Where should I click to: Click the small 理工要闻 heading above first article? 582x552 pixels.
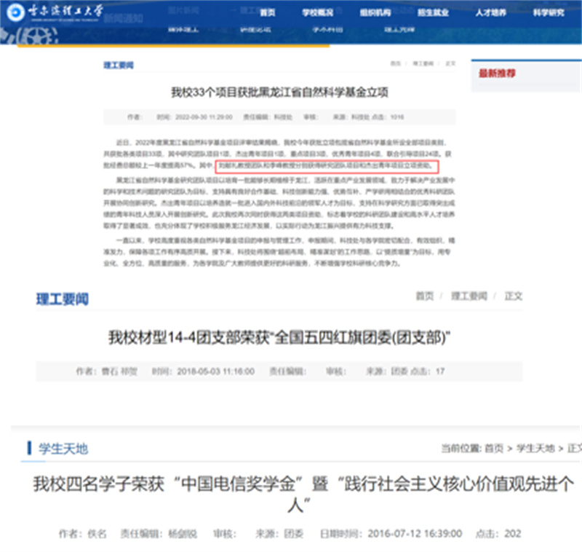pos(118,66)
